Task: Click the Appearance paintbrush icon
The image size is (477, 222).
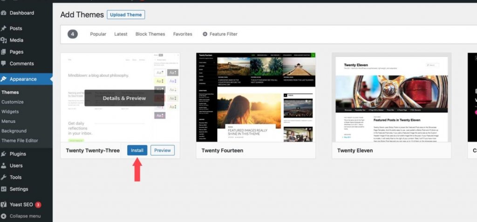Action: point(4,79)
